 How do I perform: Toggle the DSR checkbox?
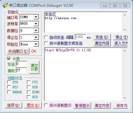[x=29, y=87]
